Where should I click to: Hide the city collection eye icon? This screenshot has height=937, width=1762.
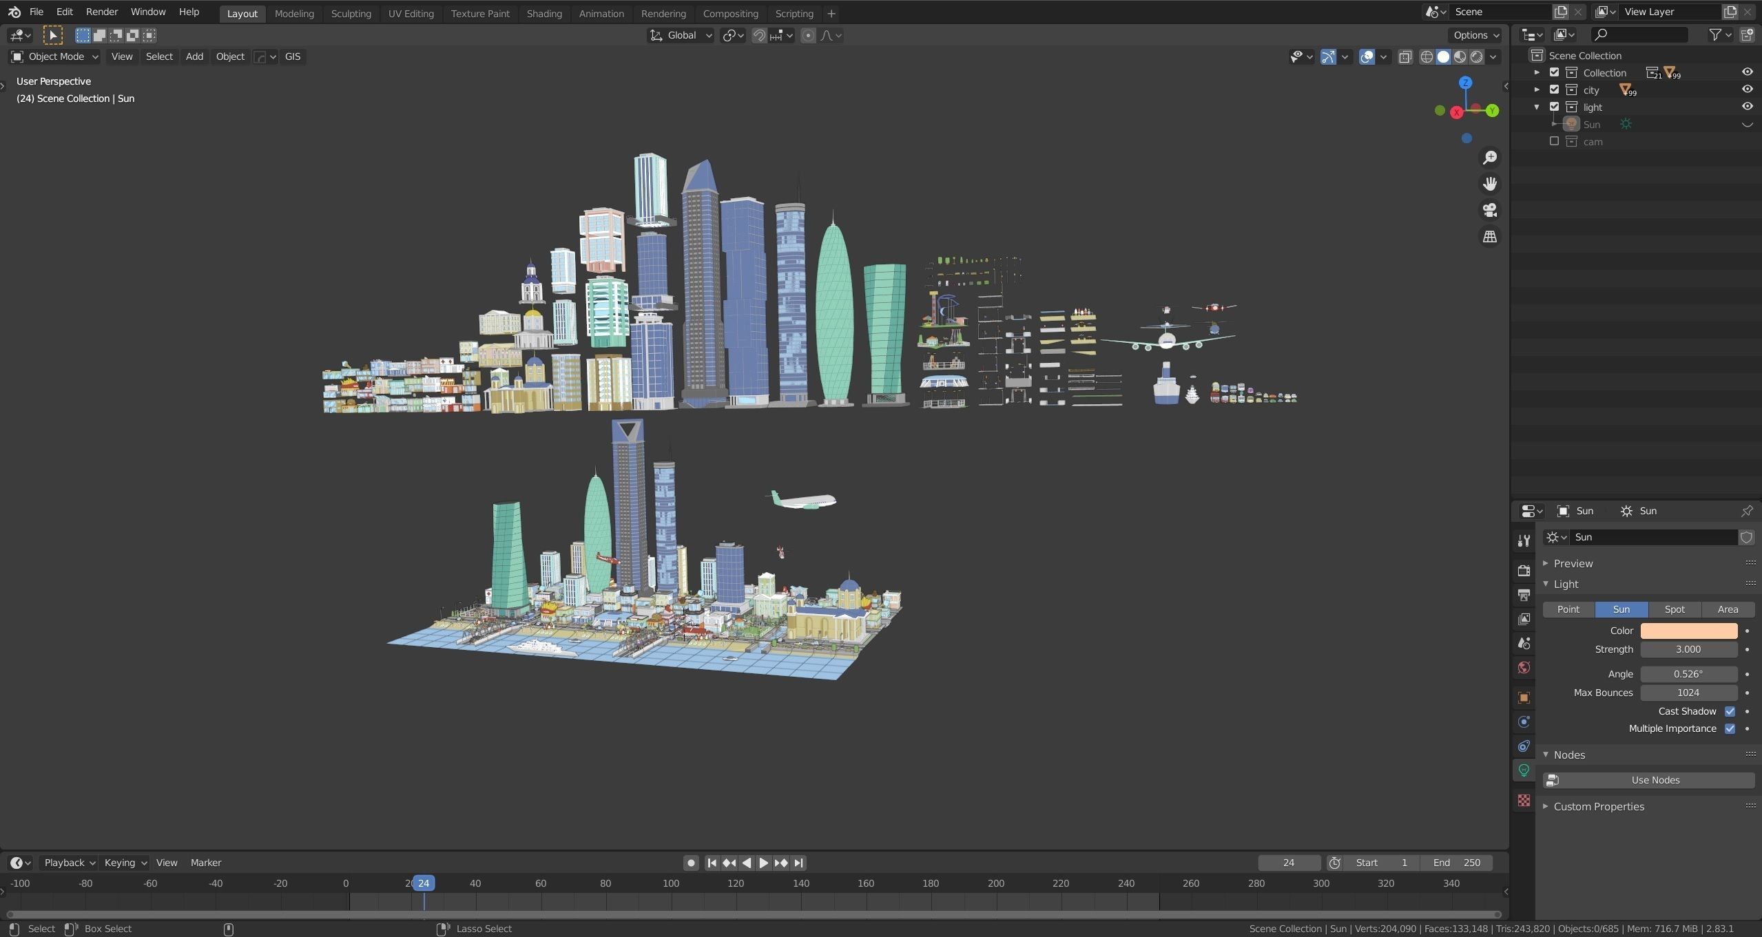(x=1748, y=89)
